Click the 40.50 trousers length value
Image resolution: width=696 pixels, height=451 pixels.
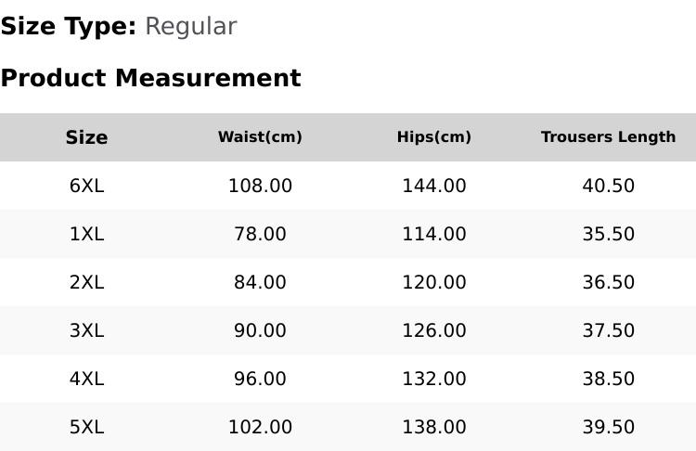pos(608,186)
